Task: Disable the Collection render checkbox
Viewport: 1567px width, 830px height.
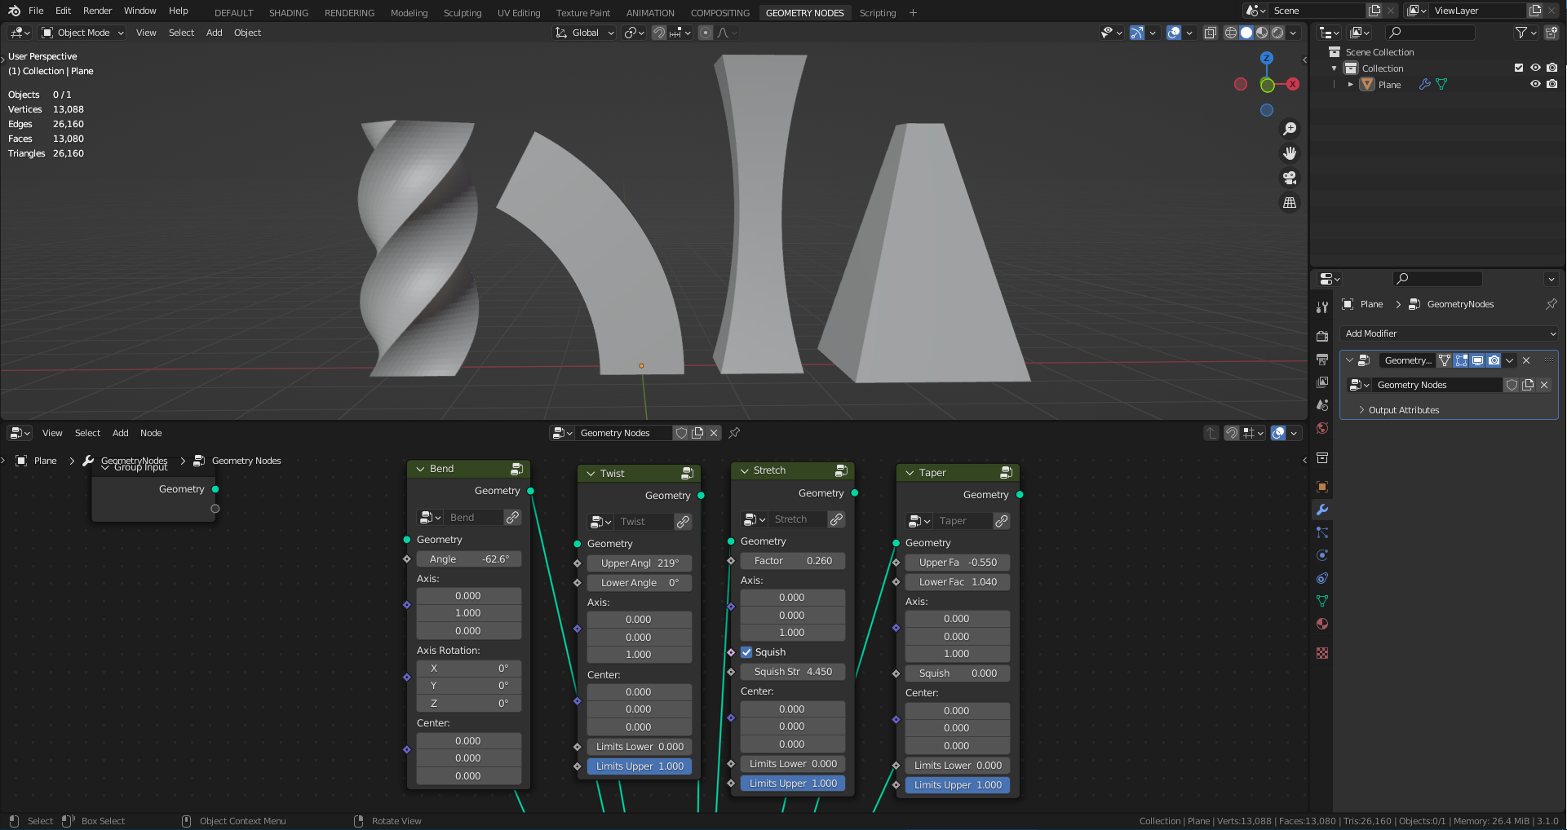Action: tap(1553, 68)
